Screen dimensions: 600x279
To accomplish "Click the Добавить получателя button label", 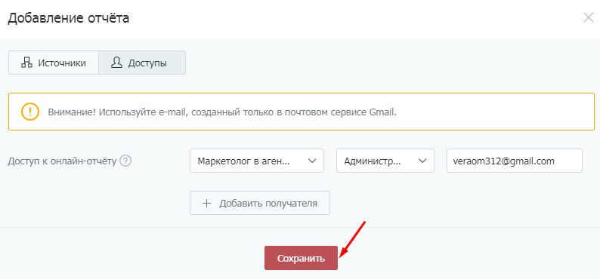I will click(x=268, y=203).
